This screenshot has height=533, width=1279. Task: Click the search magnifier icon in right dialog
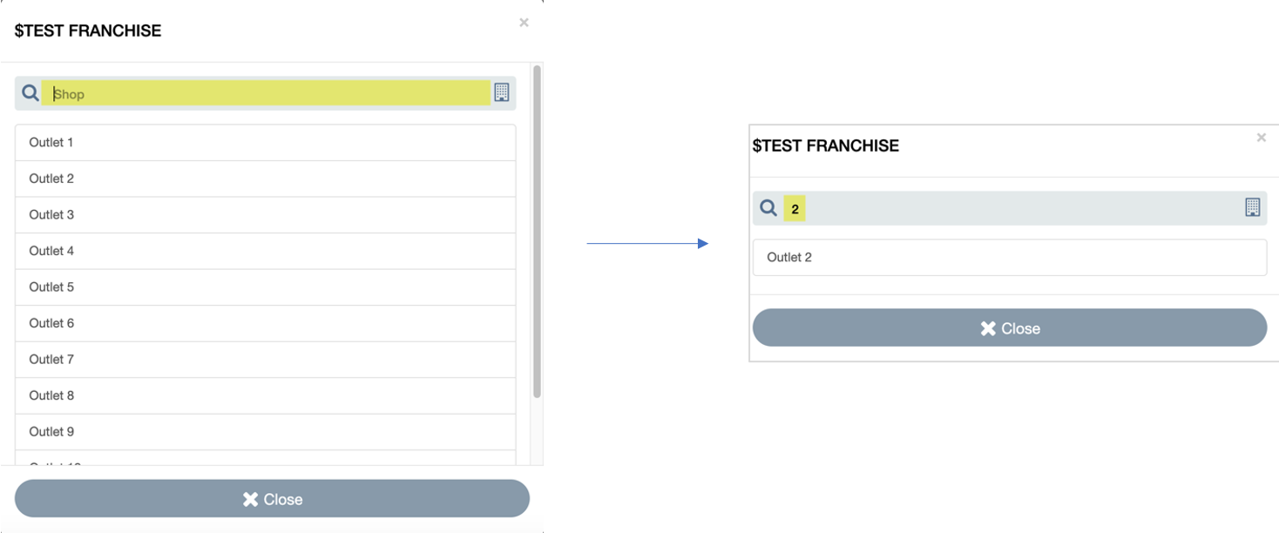pos(768,208)
